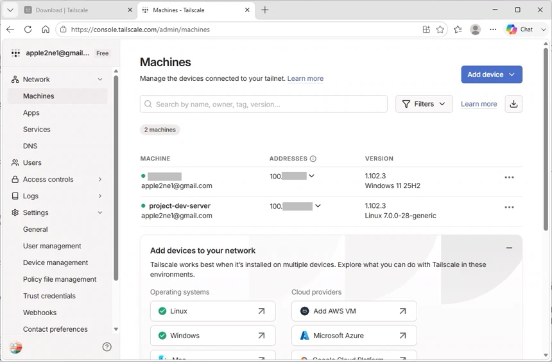552x362 pixels.
Task: Click the main page vertical scrollbar
Action: pyautogui.click(x=546, y=139)
